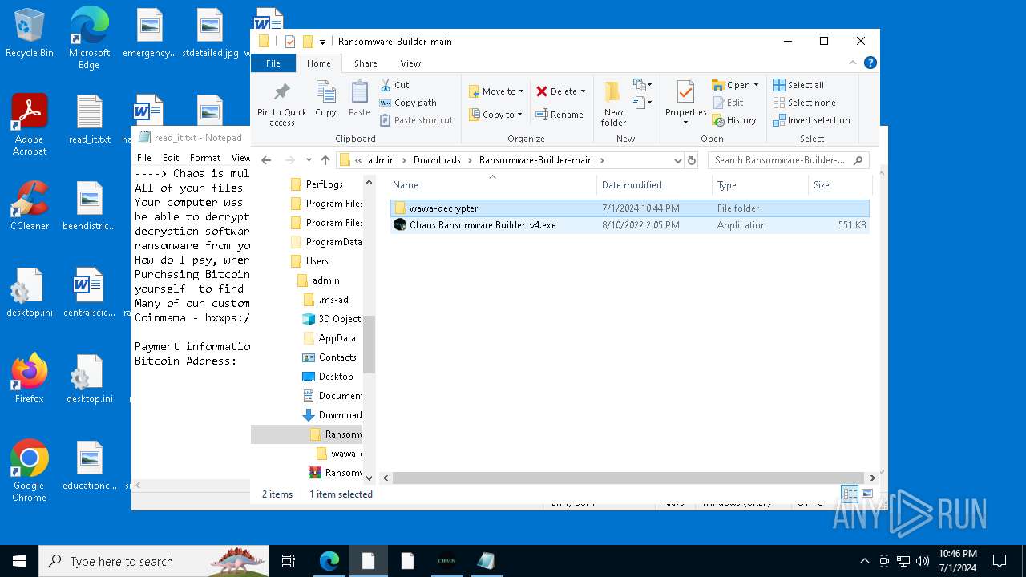The width and height of the screenshot is (1026, 577).
Task: Select Chaos Ransomware Builder v4.exe
Action: [x=629, y=225]
